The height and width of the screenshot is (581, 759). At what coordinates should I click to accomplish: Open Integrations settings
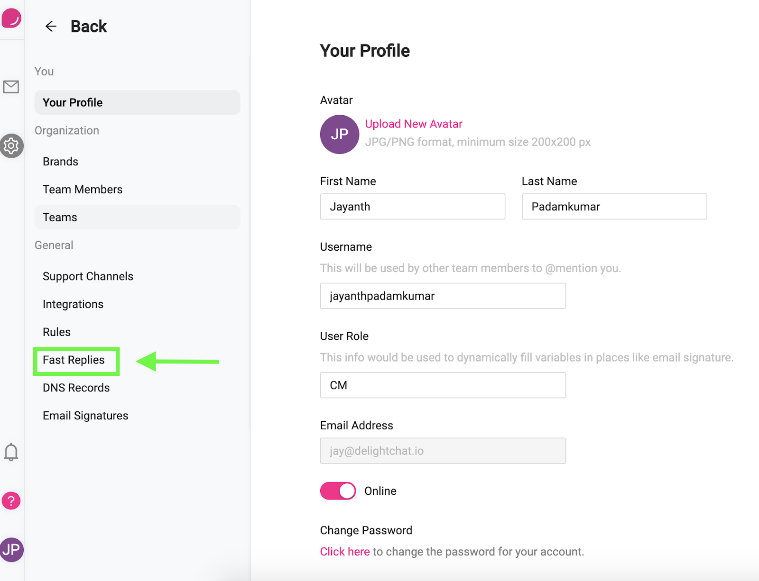73,304
